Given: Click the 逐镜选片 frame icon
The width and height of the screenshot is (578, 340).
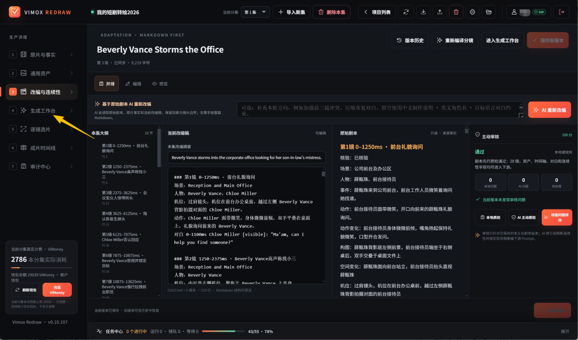Looking at the screenshot, I should click(x=23, y=129).
